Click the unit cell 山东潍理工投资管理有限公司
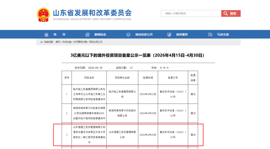This screenshot has height=149, width=270. [x=122, y=135]
